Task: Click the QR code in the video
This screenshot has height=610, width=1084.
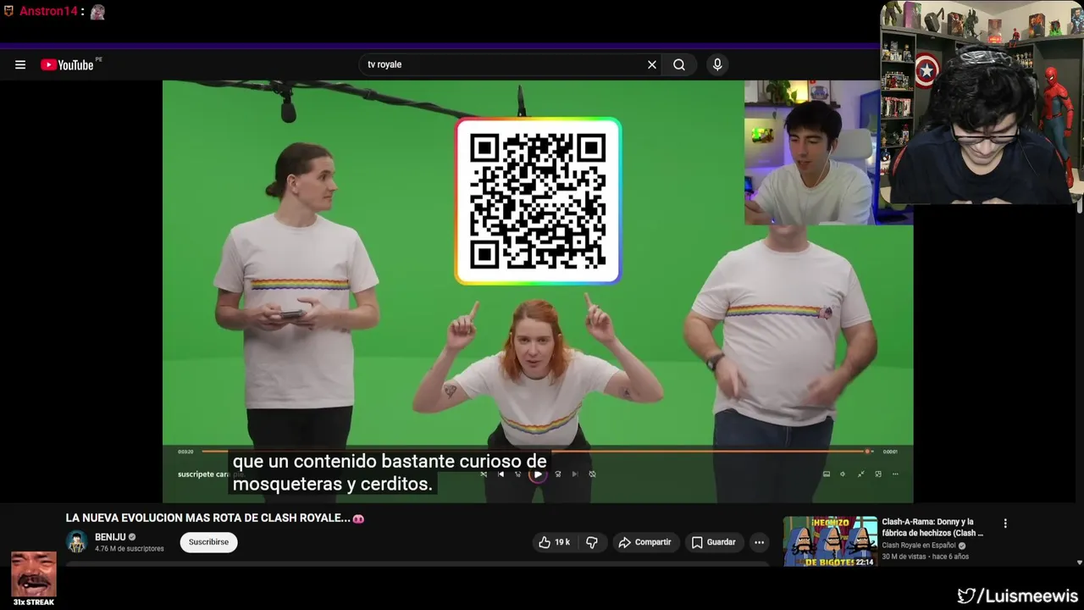Action: coord(538,201)
